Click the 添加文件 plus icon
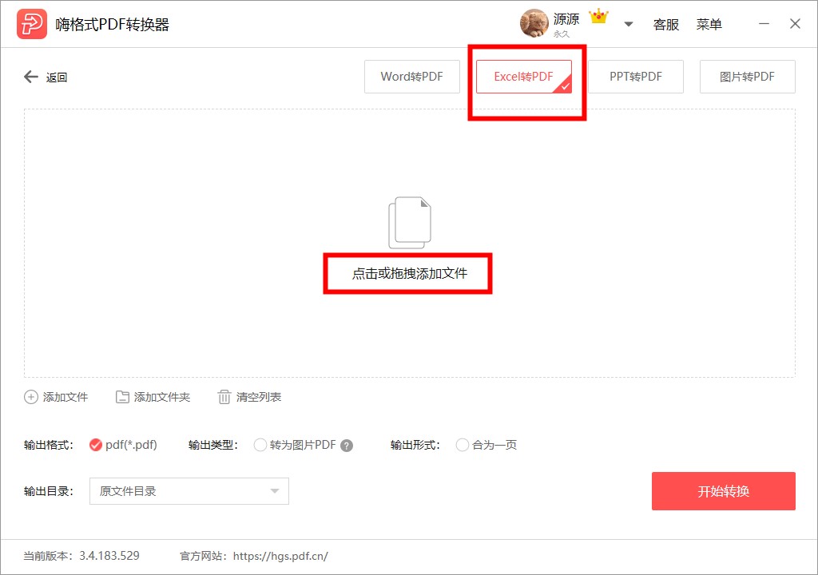Viewport: 818px width, 575px height. (x=31, y=397)
